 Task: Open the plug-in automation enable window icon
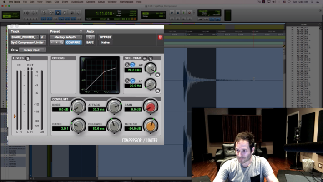click(x=90, y=37)
